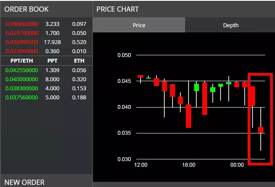This screenshot has height=187, width=275.
Task: Choose the 0.037560000 bid price
Action: click(22, 97)
